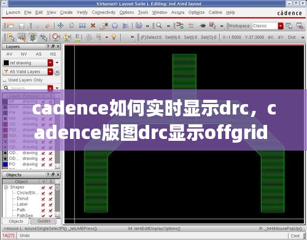Click the Create Instance toolbar icon
The height and width of the screenshot is (240, 307).
point(180,26)
